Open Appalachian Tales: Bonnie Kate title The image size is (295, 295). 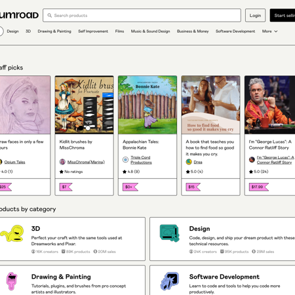pos(141,145)
